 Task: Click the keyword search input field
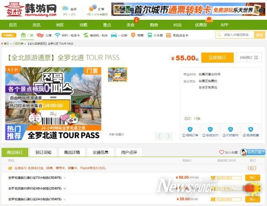click(x=237, y=35)
